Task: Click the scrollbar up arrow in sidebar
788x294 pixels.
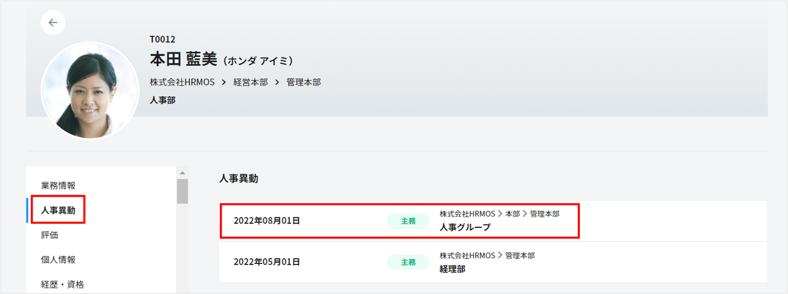Action: point(182,173)
